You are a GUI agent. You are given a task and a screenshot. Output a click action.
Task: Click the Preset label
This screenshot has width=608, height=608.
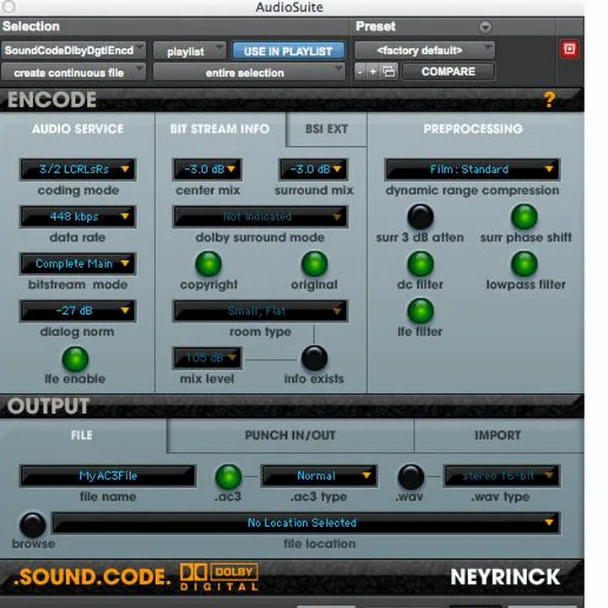[x=376, y=26]
